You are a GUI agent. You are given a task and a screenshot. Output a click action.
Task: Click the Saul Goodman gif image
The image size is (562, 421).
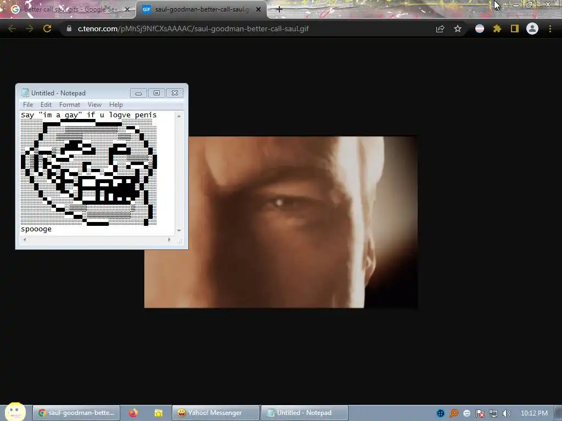(x=281, y=222)
